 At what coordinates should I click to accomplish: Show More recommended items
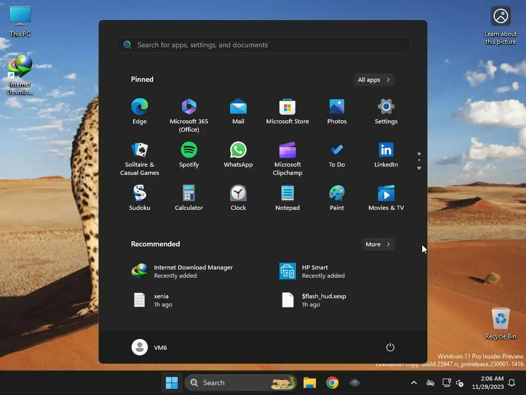point(378,244)
